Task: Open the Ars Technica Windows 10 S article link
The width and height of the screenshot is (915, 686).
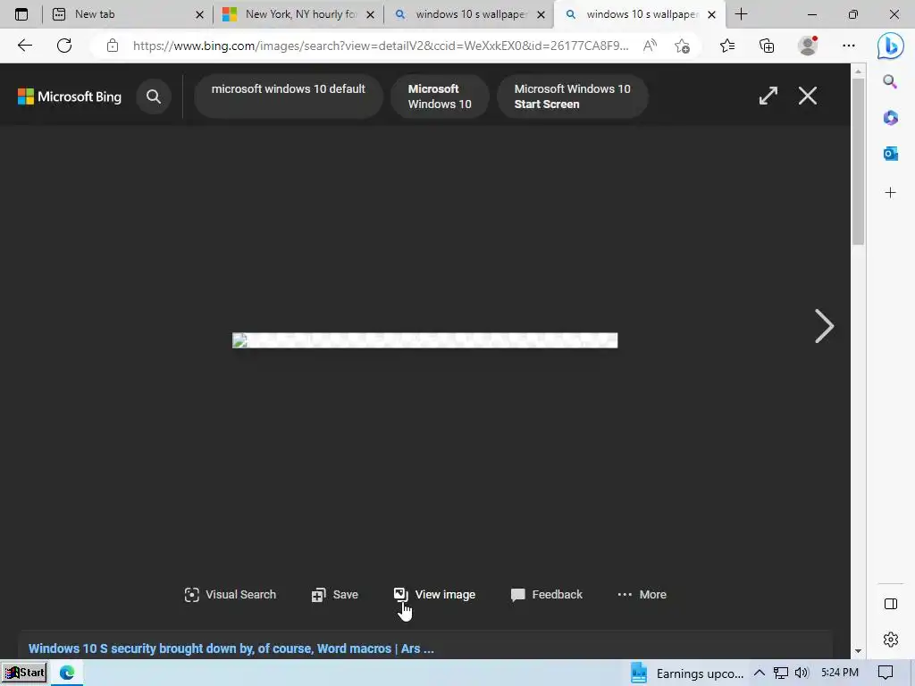Action: click(x=231, y=648)
